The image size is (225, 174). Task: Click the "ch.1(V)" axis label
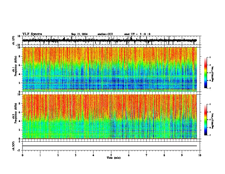(14, 40)
